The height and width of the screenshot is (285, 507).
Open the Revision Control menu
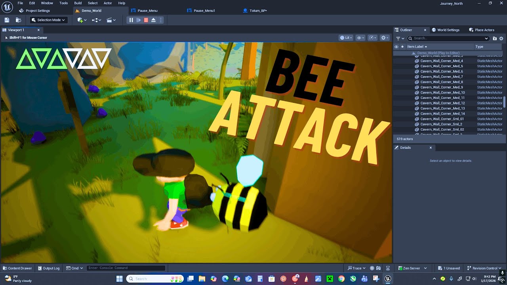click(x=484, y=268)
